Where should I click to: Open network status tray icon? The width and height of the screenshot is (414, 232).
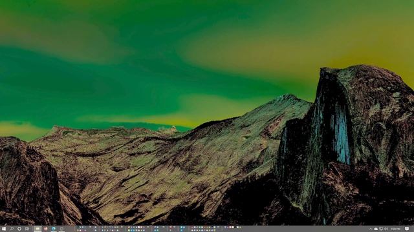tap(381, 229)
